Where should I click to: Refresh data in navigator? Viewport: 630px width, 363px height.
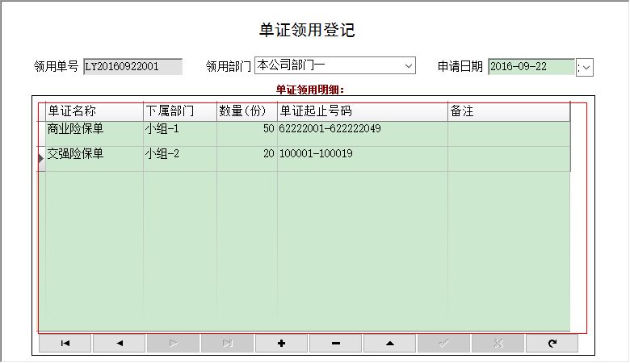click(552, 344)
